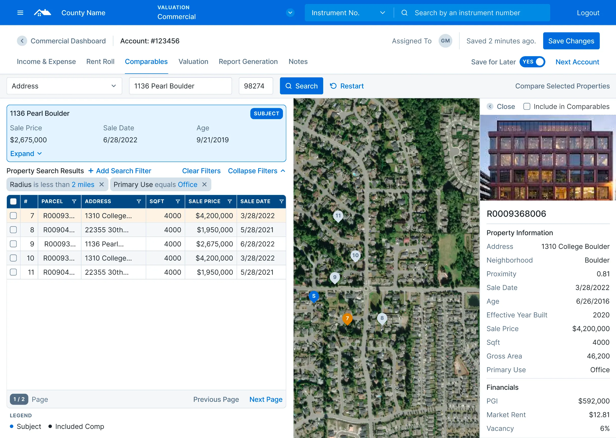
Task: Click the back arrow on Commercial Dashboard
Action: (x=22, y=41)
